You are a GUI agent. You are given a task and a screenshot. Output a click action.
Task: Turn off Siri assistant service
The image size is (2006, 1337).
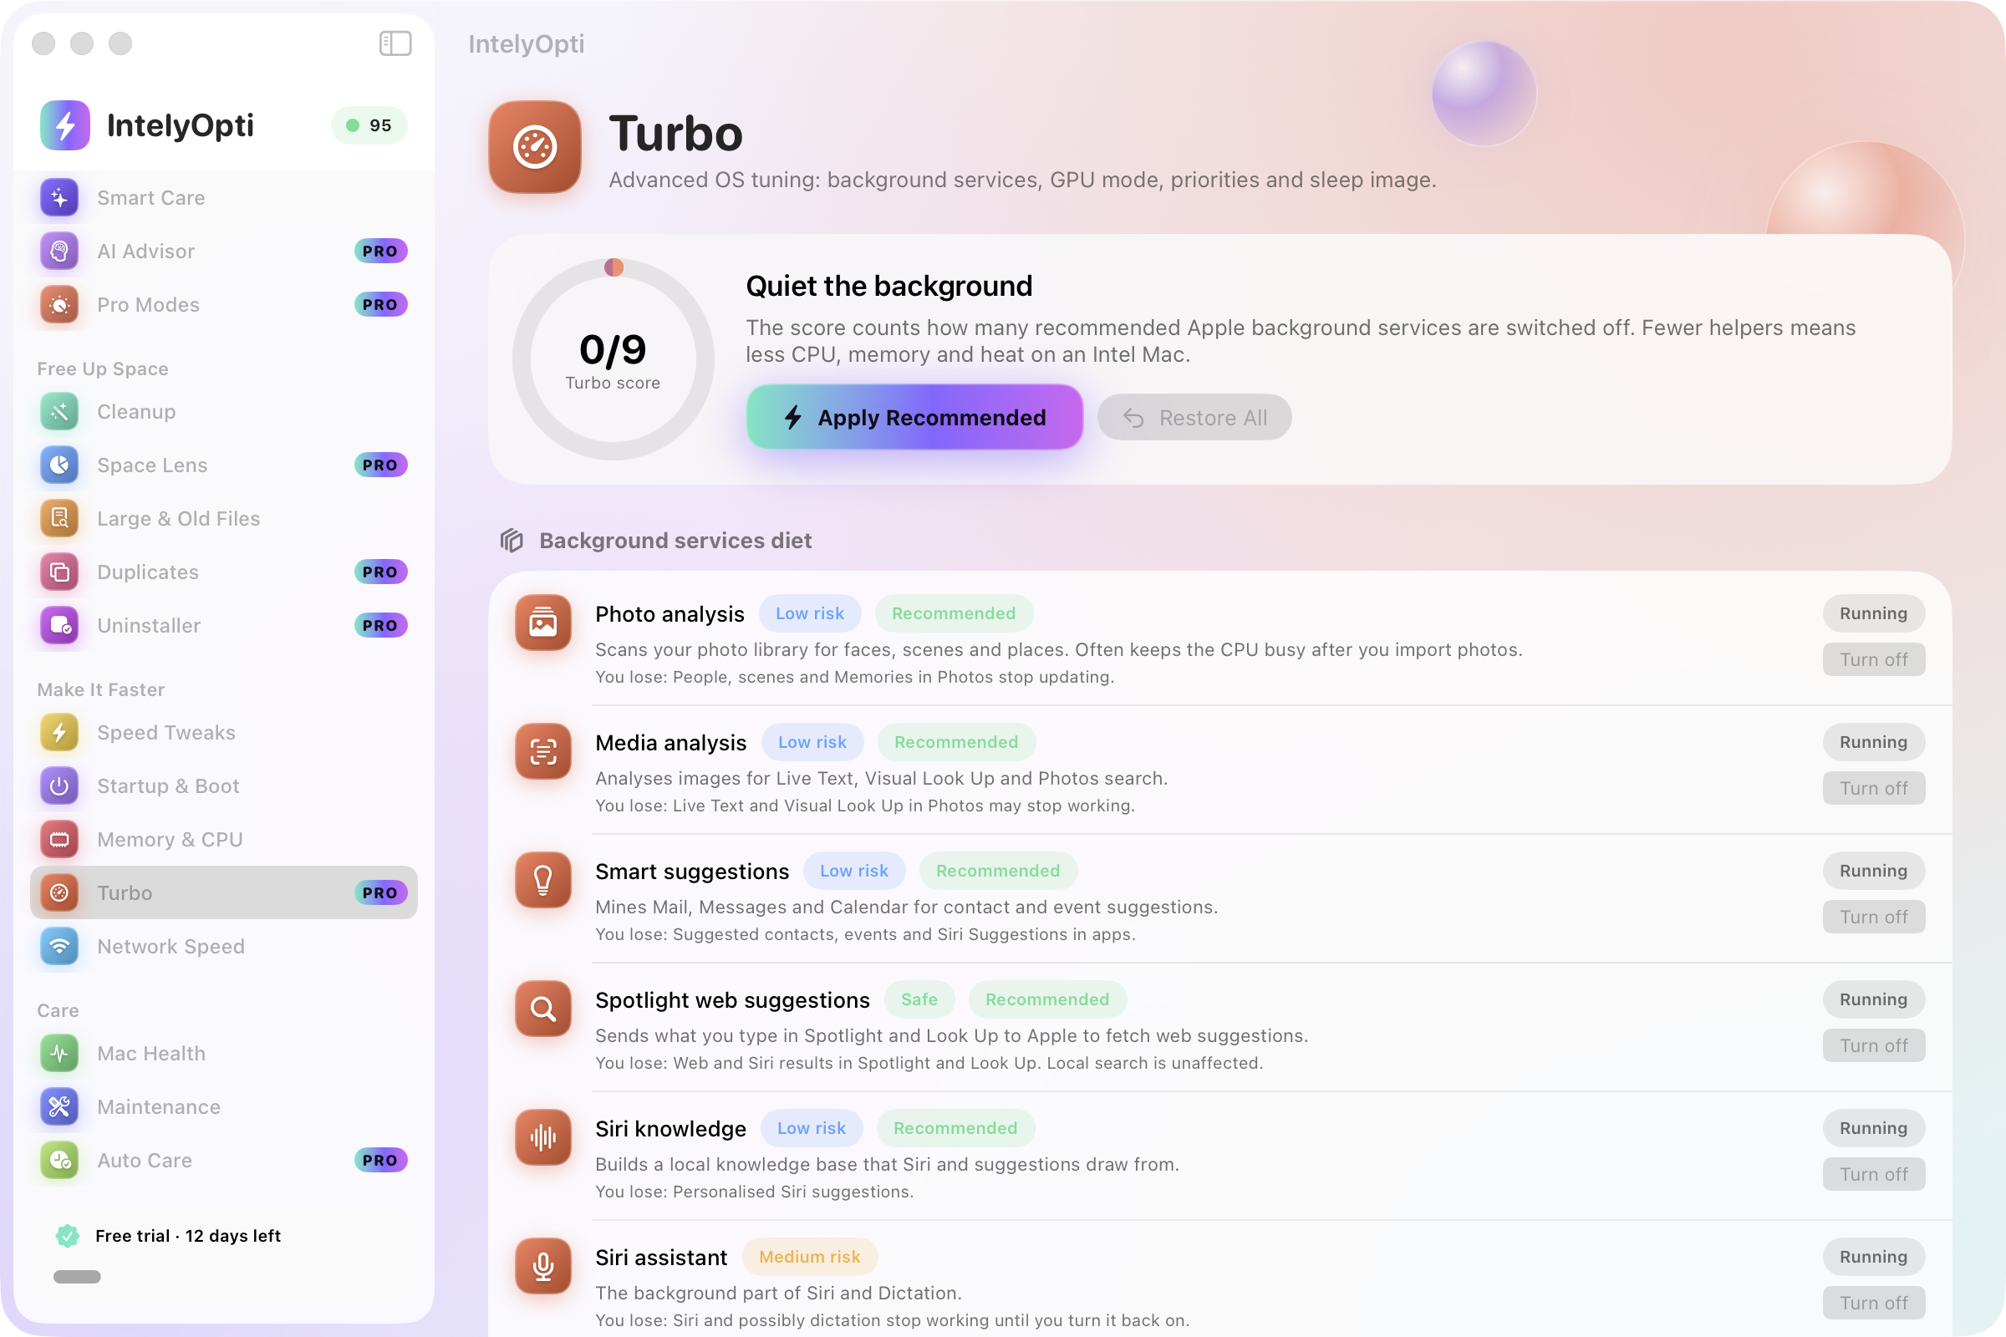coord(1874,1304)
